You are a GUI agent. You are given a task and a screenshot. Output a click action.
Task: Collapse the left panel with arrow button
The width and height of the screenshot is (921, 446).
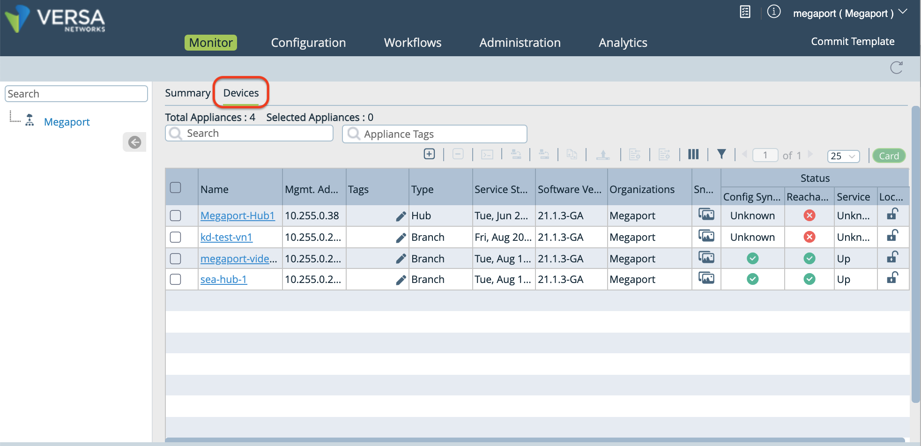click(x=134, y=142)
